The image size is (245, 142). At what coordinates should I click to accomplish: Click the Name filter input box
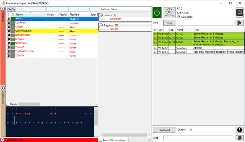point(31,9)
